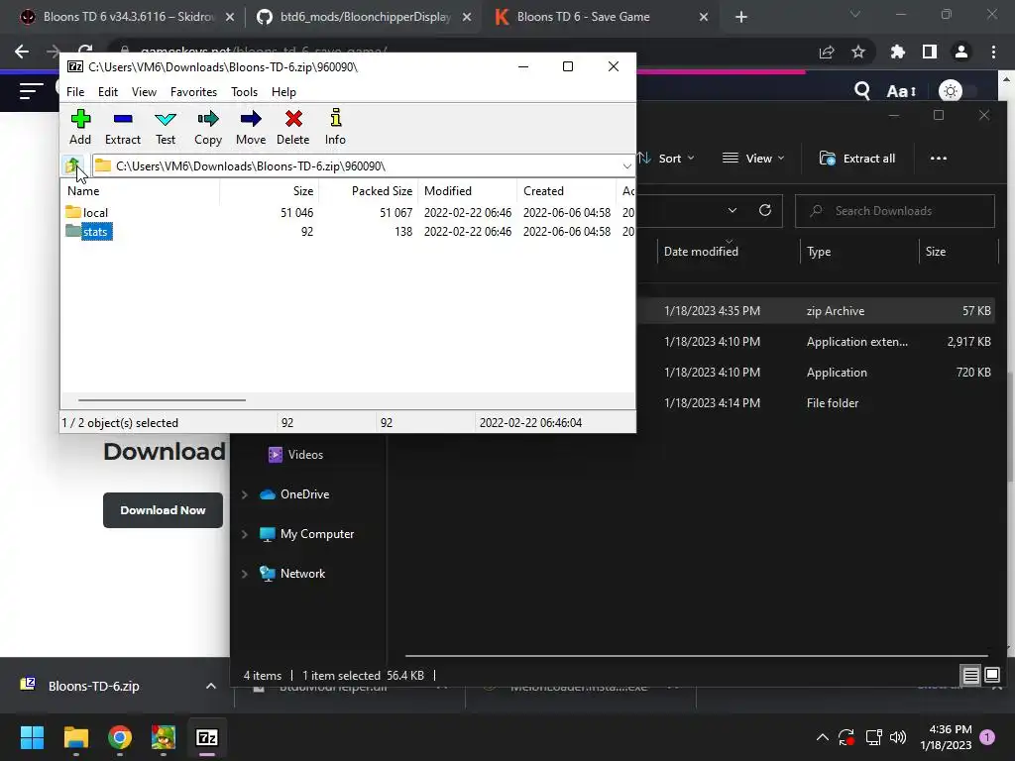Sort by the Modified column in 7-Zip

(468, 191)
